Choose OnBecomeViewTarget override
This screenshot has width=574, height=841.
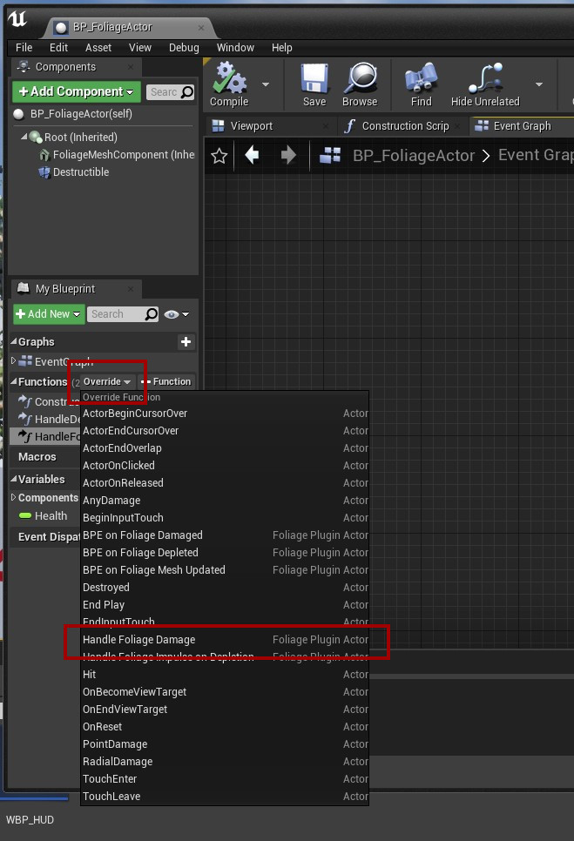[225, 692]
